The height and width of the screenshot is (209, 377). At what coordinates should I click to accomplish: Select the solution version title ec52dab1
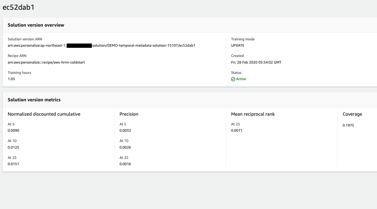point(18,7)
